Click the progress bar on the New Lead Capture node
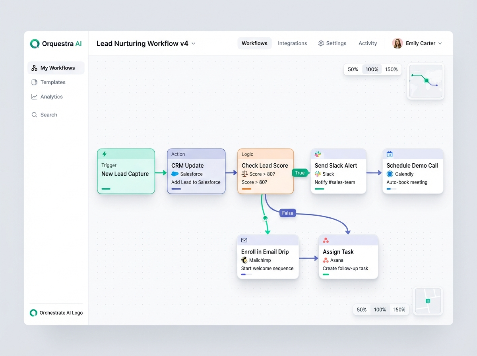 point(106,189)
